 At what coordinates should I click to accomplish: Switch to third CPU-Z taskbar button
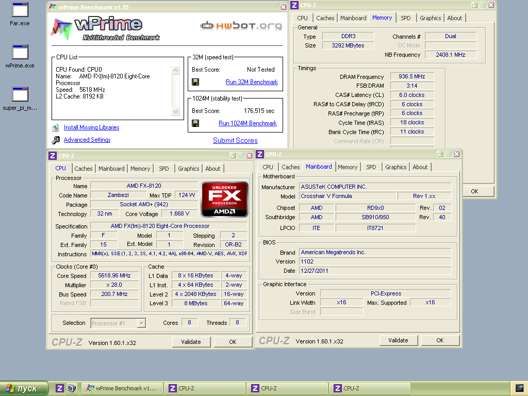point(370,388)
